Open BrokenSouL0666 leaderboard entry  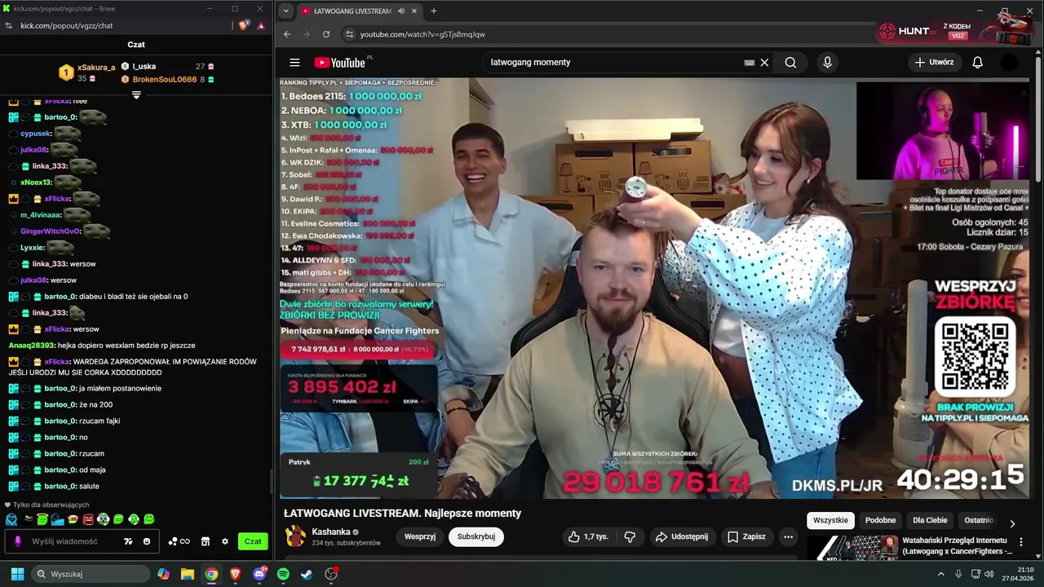[167, 79]
